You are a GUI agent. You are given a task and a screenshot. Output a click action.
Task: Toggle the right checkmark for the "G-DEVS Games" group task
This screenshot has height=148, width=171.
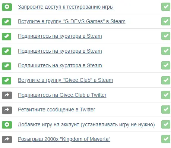click(x=166, y=21)
